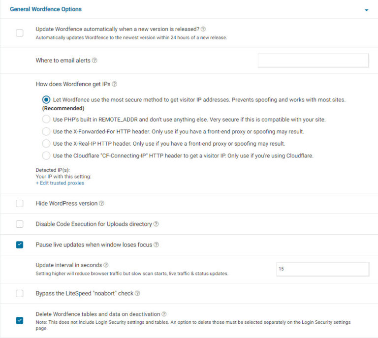
Task: Uncheck Pause live updates when window loses focus
Action: click(x=20, y=245)
